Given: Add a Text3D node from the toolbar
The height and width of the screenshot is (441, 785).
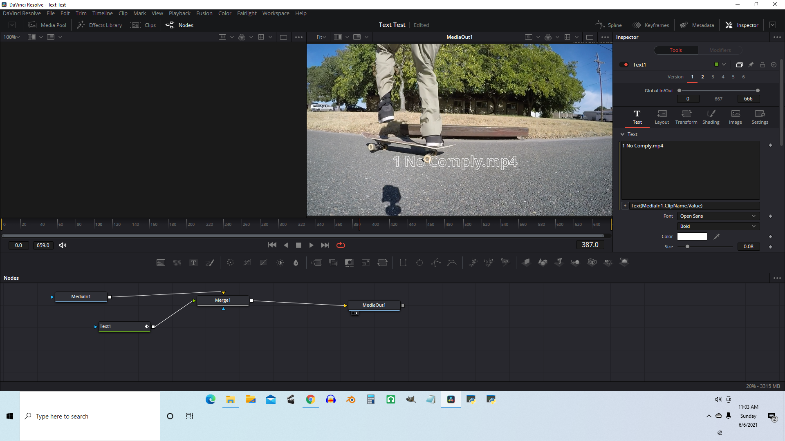Looking at the screenshot, I should [x=559, y=262].
